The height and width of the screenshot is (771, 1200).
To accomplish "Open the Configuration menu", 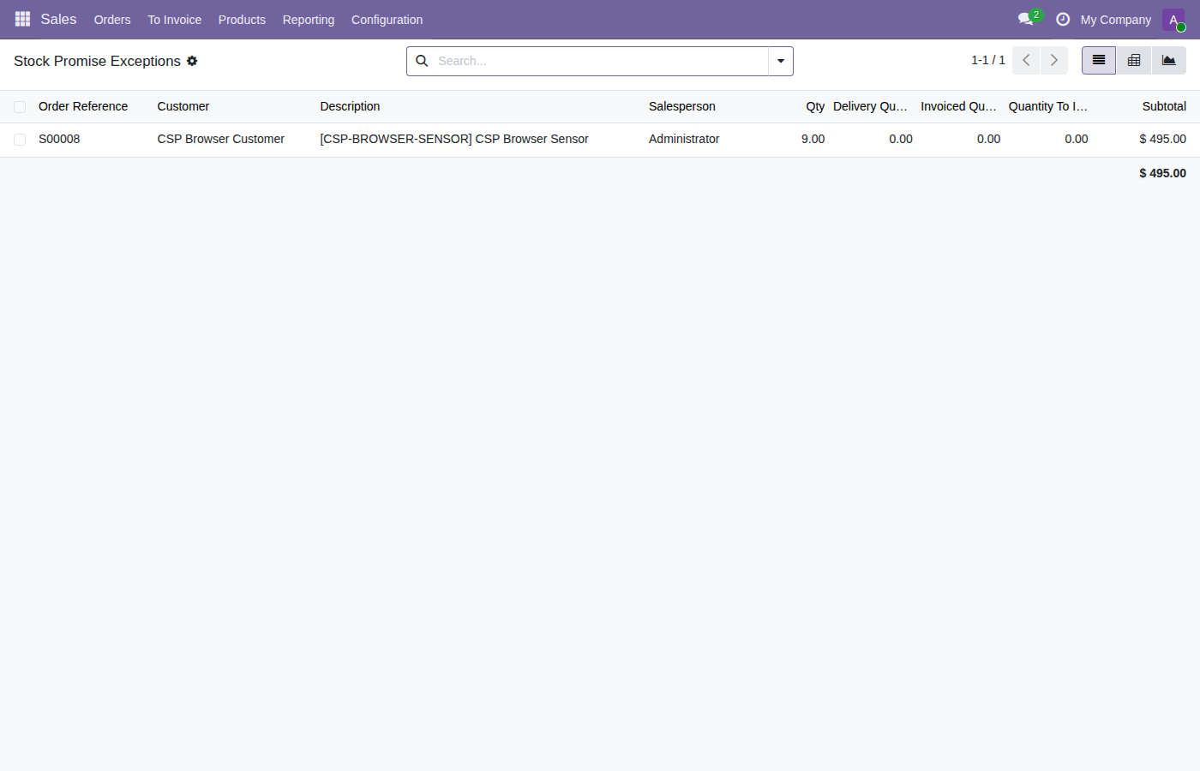I will 387,20.
